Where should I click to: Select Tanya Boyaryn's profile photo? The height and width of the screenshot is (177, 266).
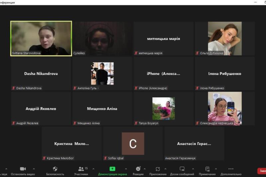coord(164,109)
